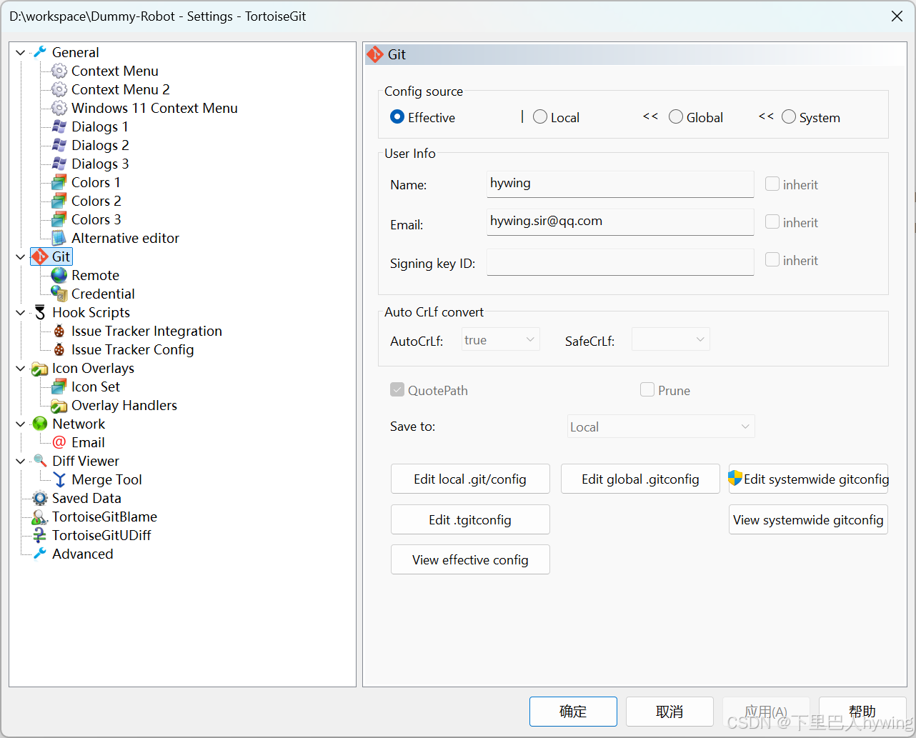This screenshot has height=738, width=916.
Task: Open the Save to dropdown
Action: [x=661, y=427]
